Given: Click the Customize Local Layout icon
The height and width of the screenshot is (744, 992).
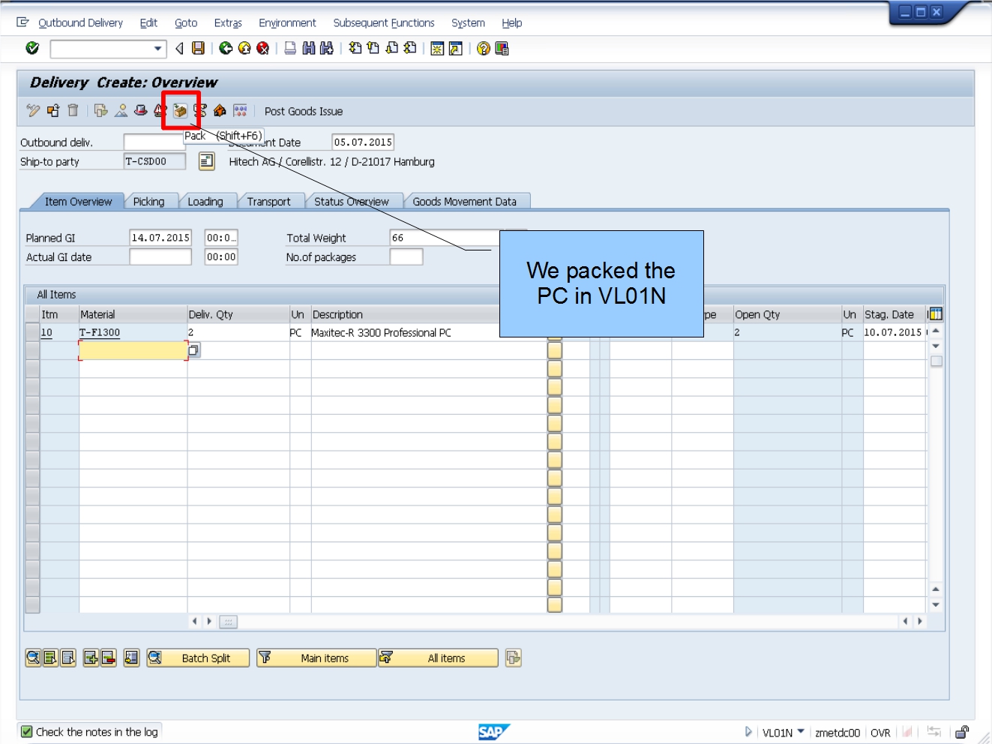Looking at the screenshot, I should (502, 49).
